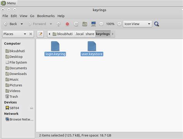Navigate to the .local breadcrumb folder

80,34
